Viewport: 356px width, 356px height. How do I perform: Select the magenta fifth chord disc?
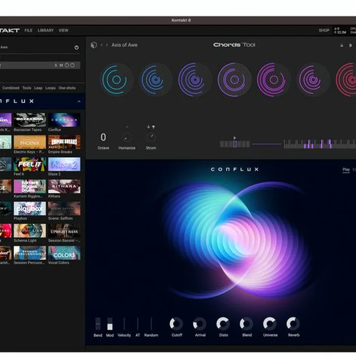273,80
